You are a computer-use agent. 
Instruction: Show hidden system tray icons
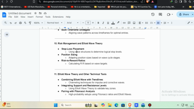coord(178,105)
